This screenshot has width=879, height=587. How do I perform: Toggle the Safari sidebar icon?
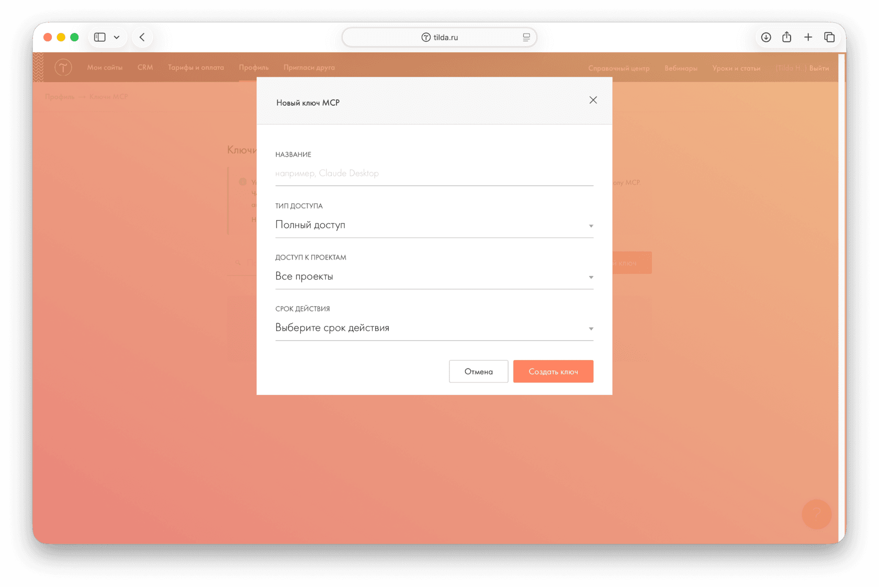pyautogui.click(x=100, y=37)
